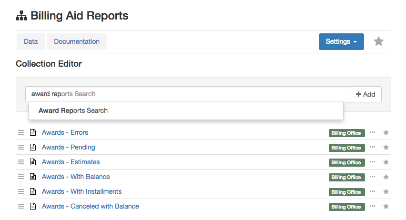This screenshot has height=220, width=406.
Task: Switch to the Documentation tab
Action: [77, 42]
